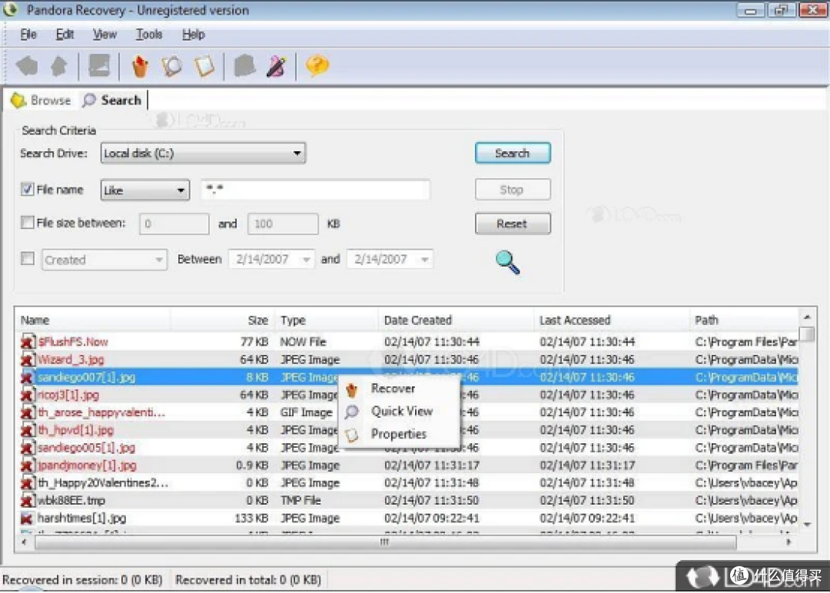Screen dimensions: 830x593
Task: Click the wizard wand toolbar icon
Action: 277,66
